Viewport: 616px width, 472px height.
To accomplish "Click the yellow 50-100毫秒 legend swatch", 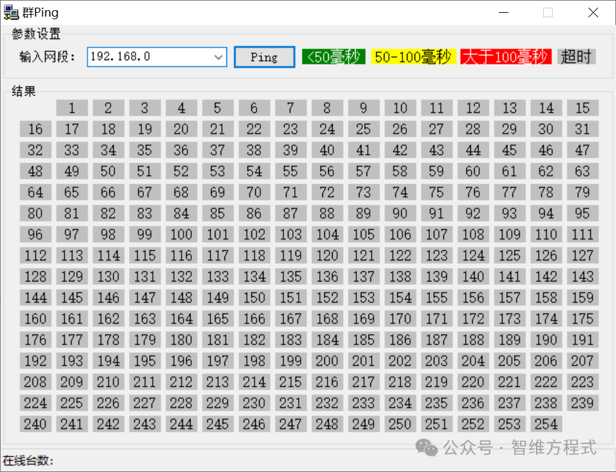I will click(x=413, y=57).
